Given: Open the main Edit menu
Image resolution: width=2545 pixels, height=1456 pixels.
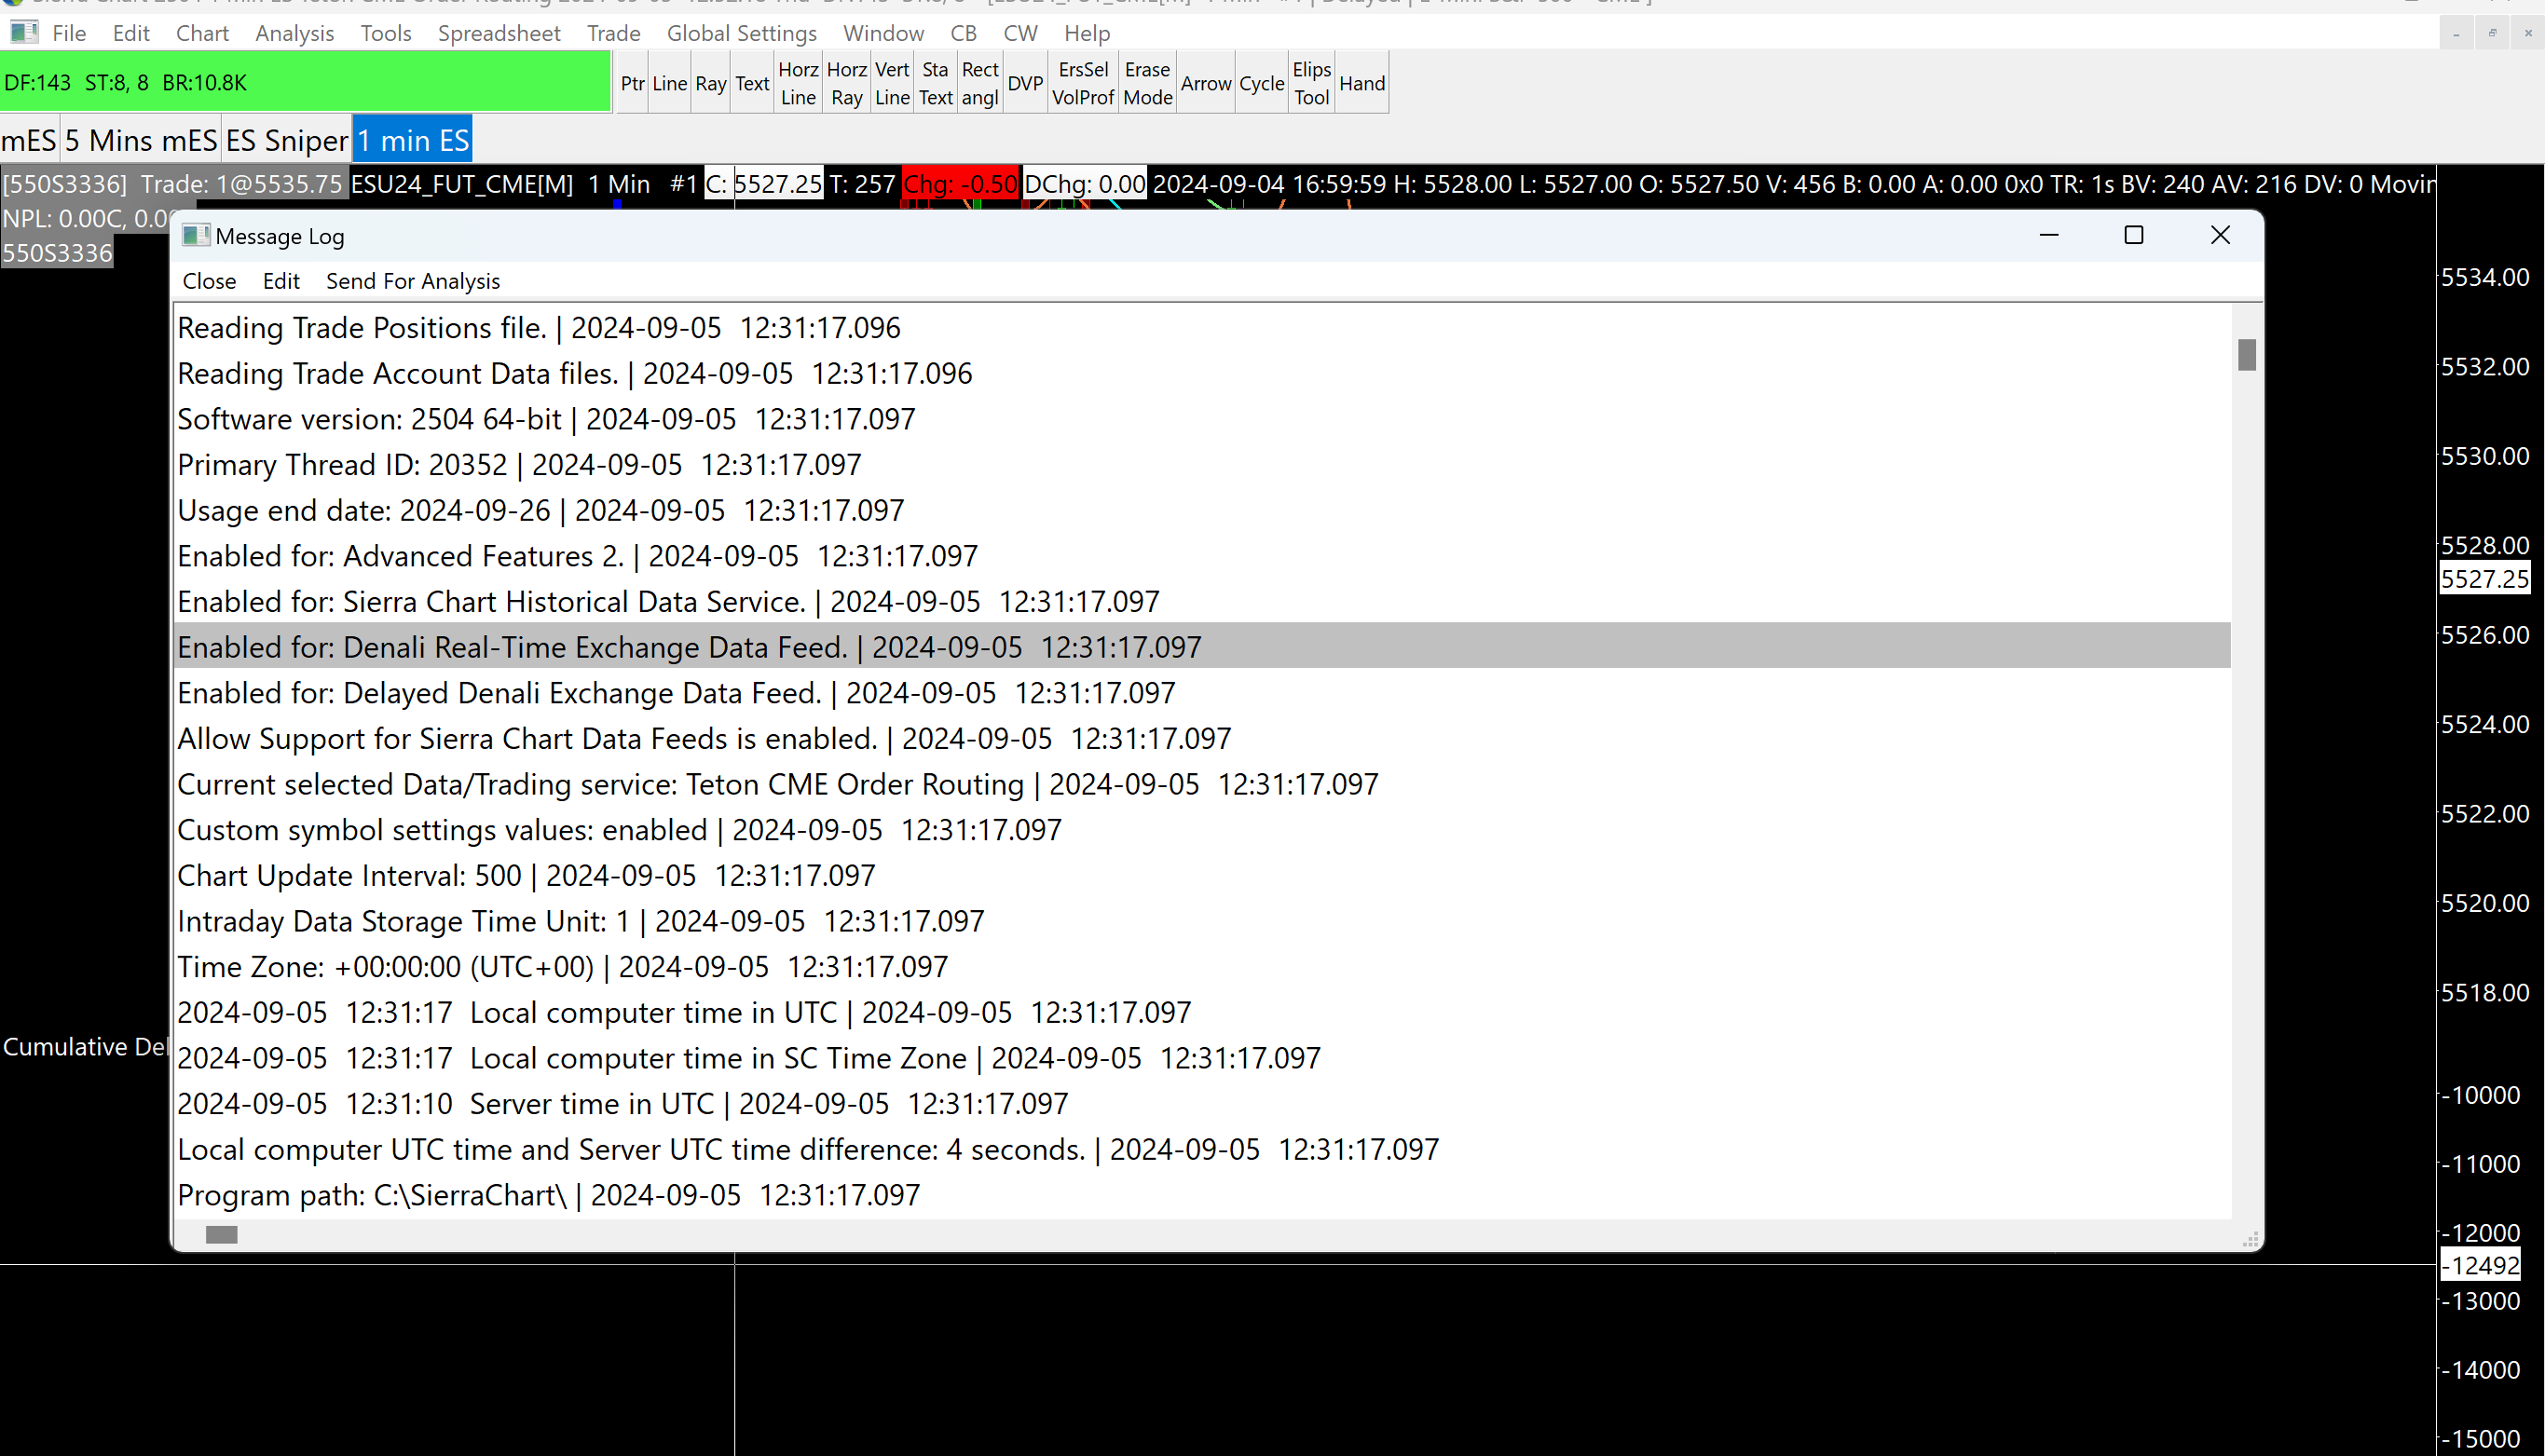Looking at the screenshot, I should [x=131, y=33].
